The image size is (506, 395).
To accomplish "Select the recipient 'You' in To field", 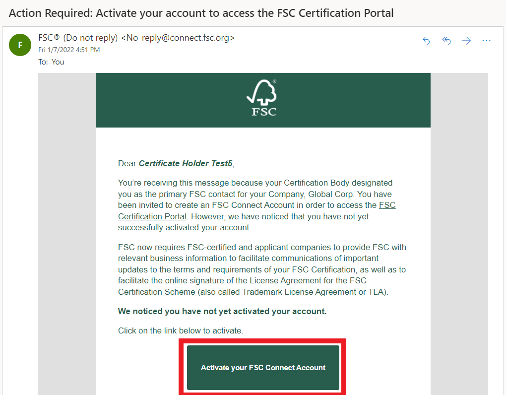I will [x=58, y=62].
